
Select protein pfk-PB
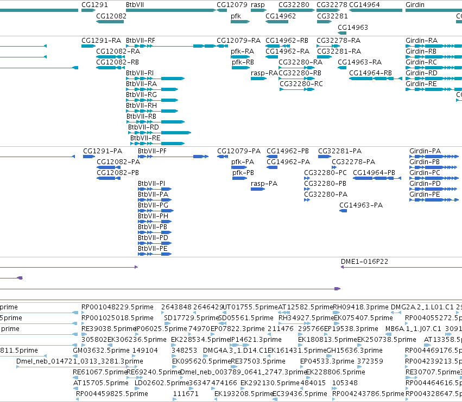tap(240, 178)
